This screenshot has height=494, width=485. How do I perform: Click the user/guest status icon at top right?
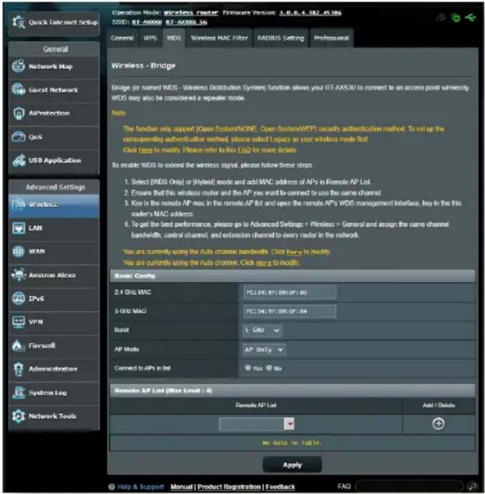(441, 18)
